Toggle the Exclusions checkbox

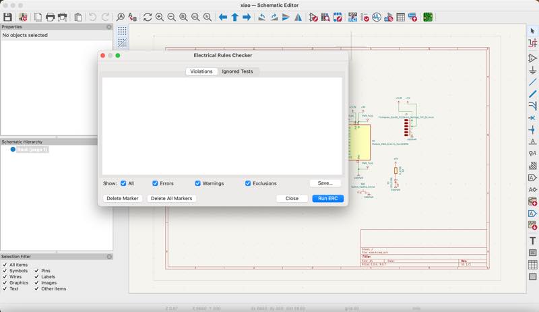248,183
